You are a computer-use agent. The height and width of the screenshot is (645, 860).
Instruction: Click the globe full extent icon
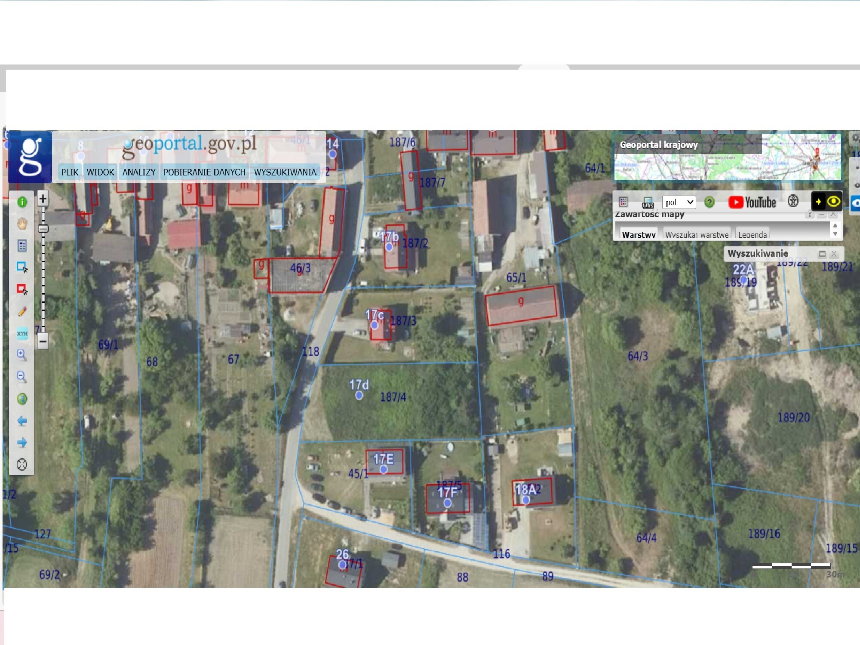point(22,399)
